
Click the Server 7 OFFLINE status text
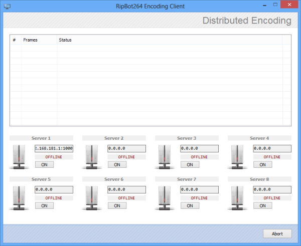coord(199,198)
